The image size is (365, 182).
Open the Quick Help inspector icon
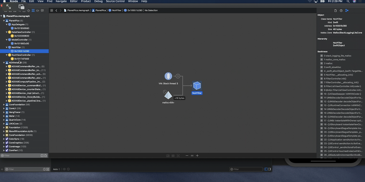pos(341,11)
